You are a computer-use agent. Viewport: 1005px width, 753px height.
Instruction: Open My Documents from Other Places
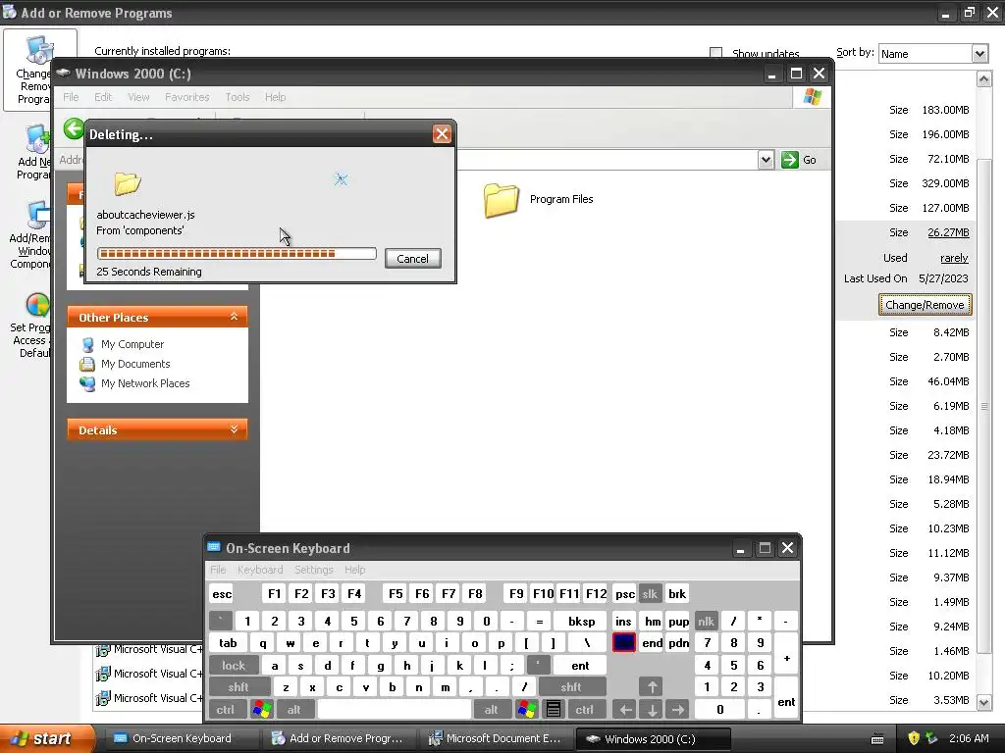coord(135,364)
